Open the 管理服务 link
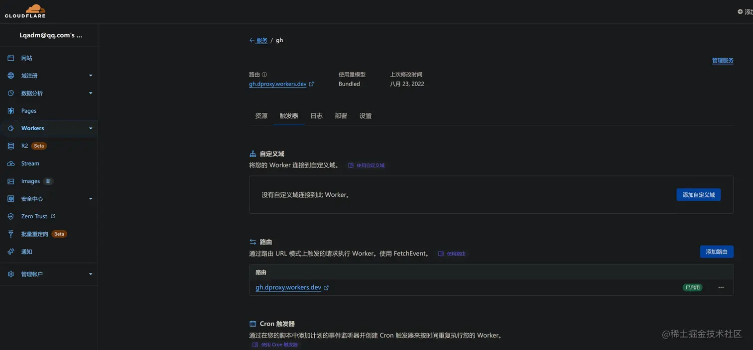Viewport: 753px width, 350px height. (723, 61)
